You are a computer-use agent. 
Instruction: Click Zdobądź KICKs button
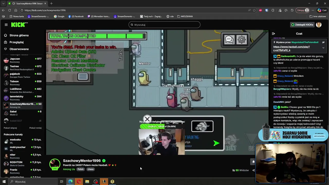(x=302, y=25)
